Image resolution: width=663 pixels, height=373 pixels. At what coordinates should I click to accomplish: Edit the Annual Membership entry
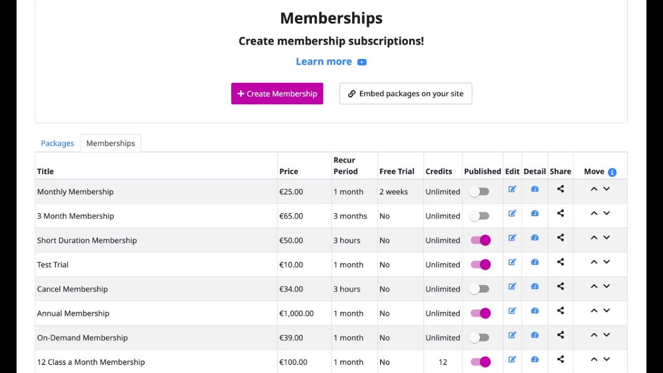(x=512, y=311)
